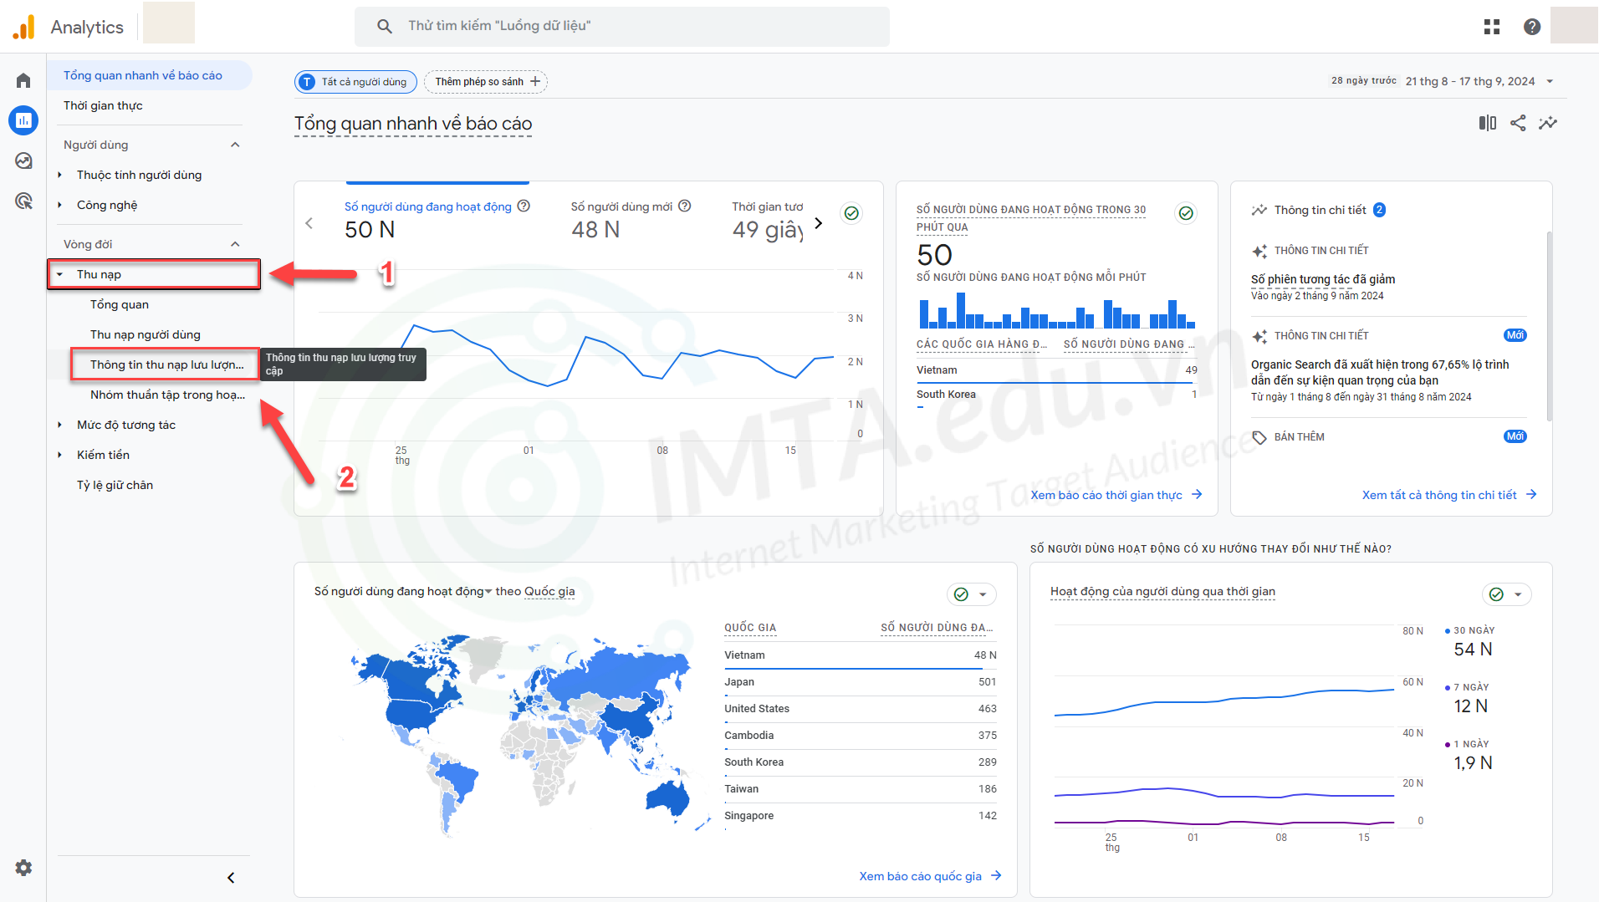Image resolution: width=1599 pixels, height=902 pixels.
Task: Click the 7 NGÀY legend entry
Action: point(1467,698)
